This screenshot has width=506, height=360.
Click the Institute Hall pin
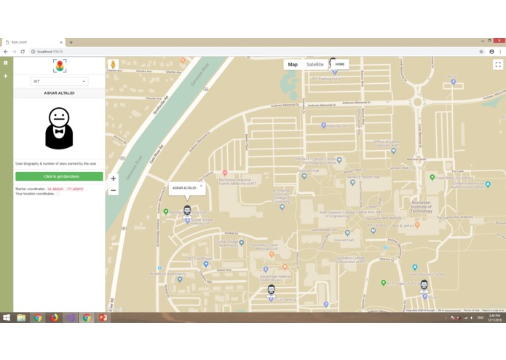(x=304, y=176)
